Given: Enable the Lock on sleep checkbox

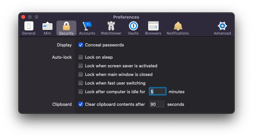Looking at the screenshot, I should pos(81,57).
